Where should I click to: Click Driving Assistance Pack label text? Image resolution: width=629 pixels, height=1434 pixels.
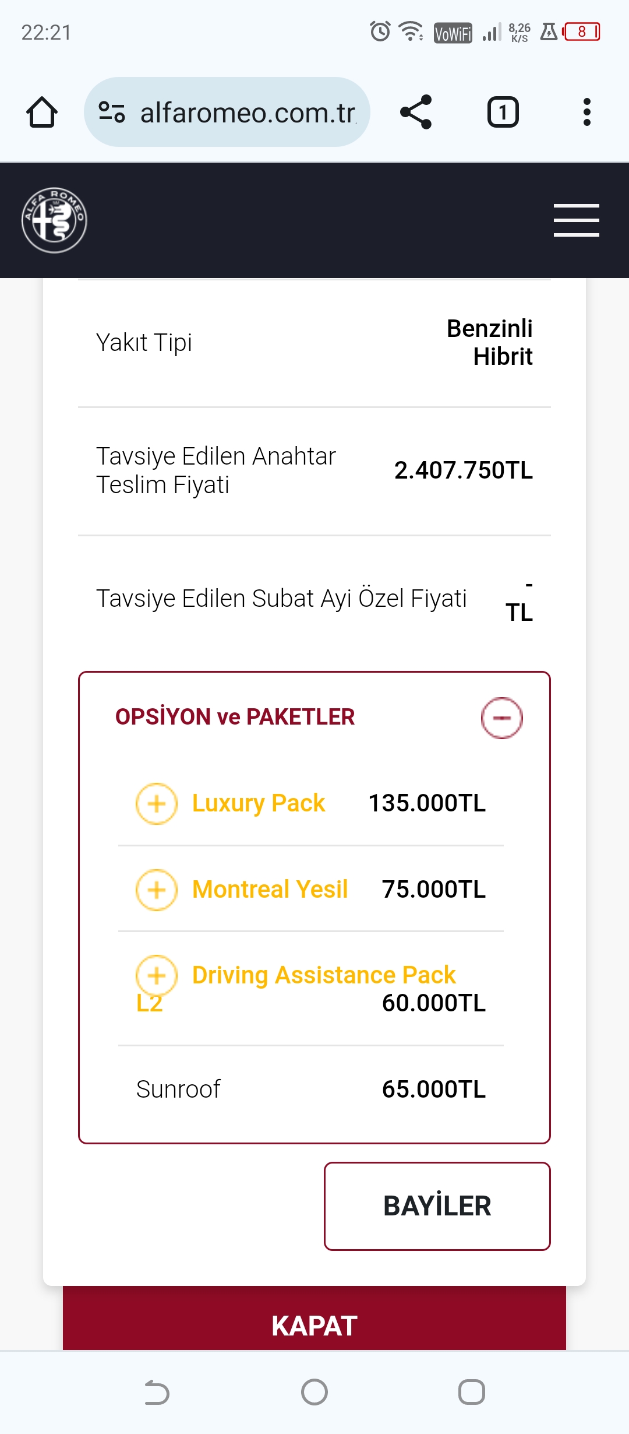pos(324,975)
